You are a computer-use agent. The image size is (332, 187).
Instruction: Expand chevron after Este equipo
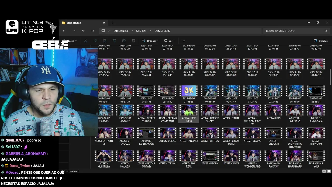(x=132, y=31)
